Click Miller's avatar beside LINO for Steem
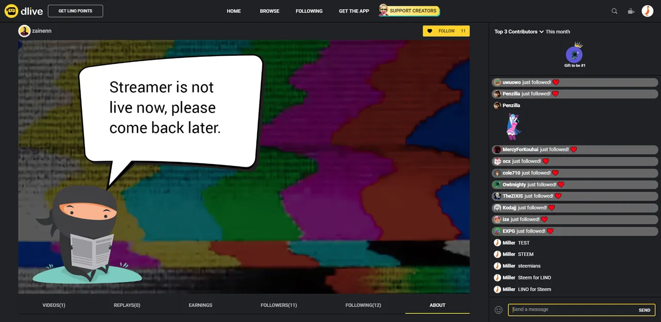The image size is (661, 322). coord(497,289)
